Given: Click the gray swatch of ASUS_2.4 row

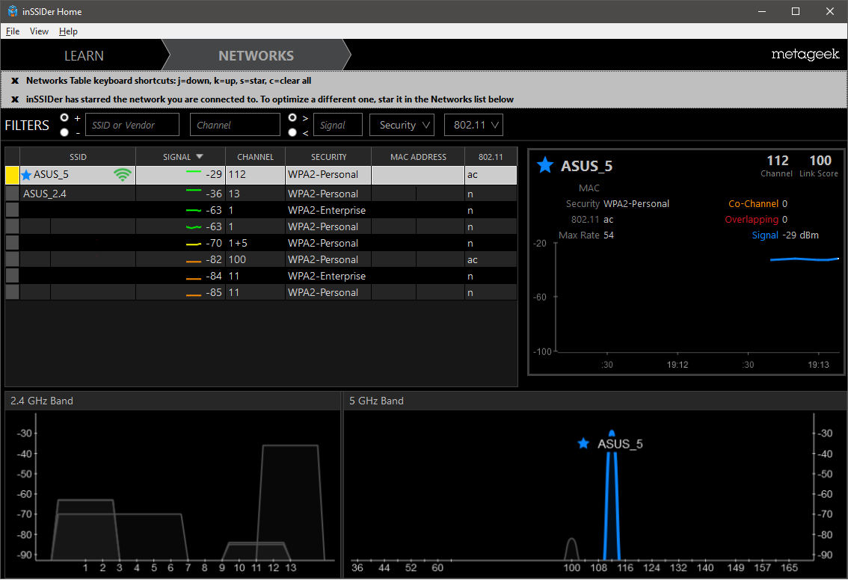Looking at the screenshot, I should coord(13,194).
